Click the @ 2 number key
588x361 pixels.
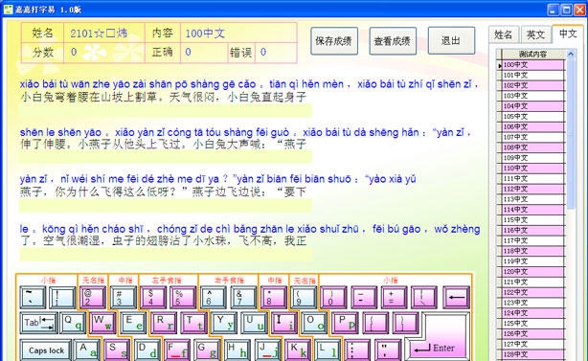93,298
